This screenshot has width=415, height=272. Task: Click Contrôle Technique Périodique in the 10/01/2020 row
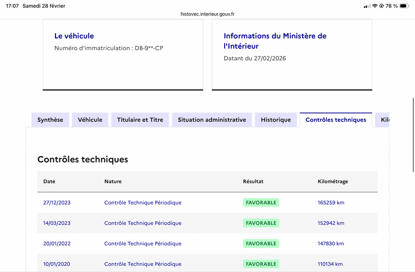click(x=143, y=264)
